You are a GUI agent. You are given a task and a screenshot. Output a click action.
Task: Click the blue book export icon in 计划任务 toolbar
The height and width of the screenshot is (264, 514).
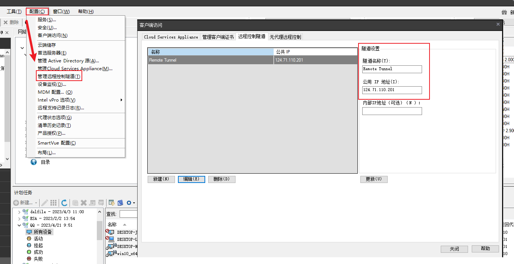120,203
